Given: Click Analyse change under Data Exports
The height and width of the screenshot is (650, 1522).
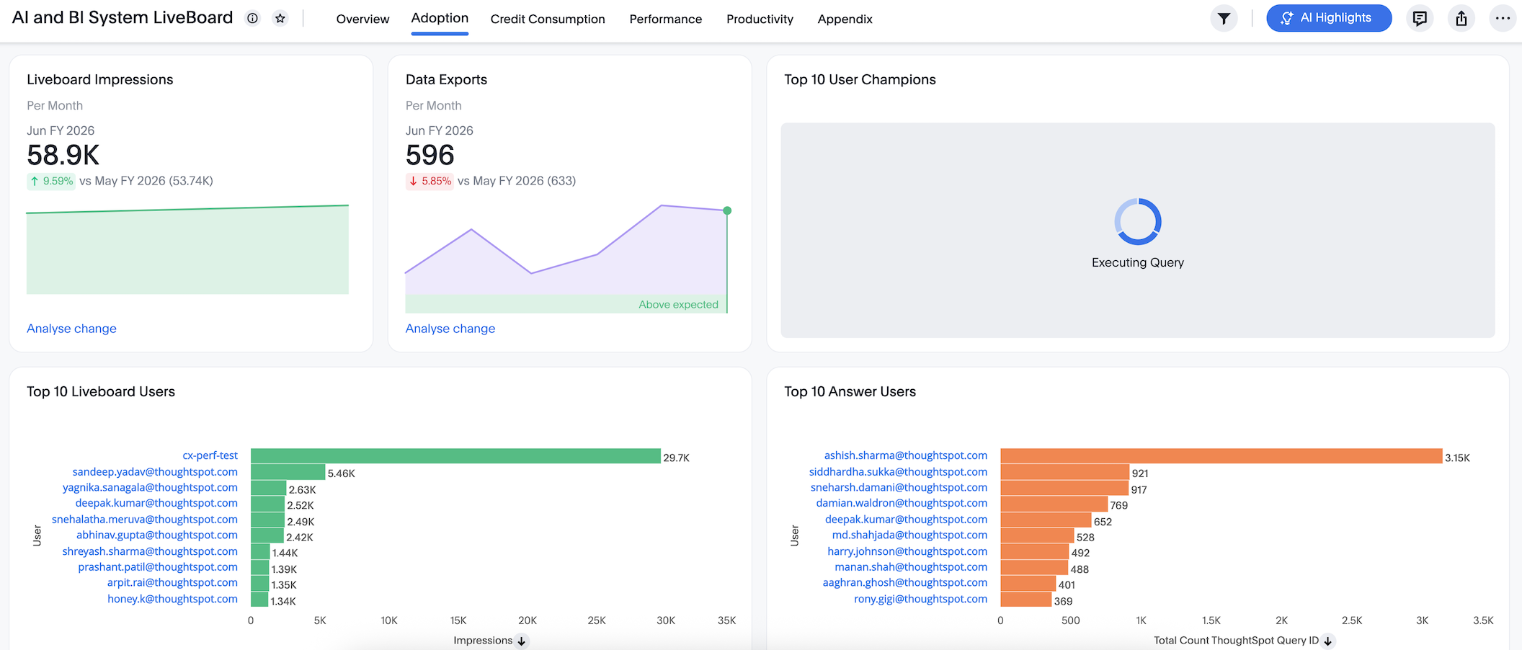Looking at the screenshot, I should pyautogui.click(x=450, y=329).
